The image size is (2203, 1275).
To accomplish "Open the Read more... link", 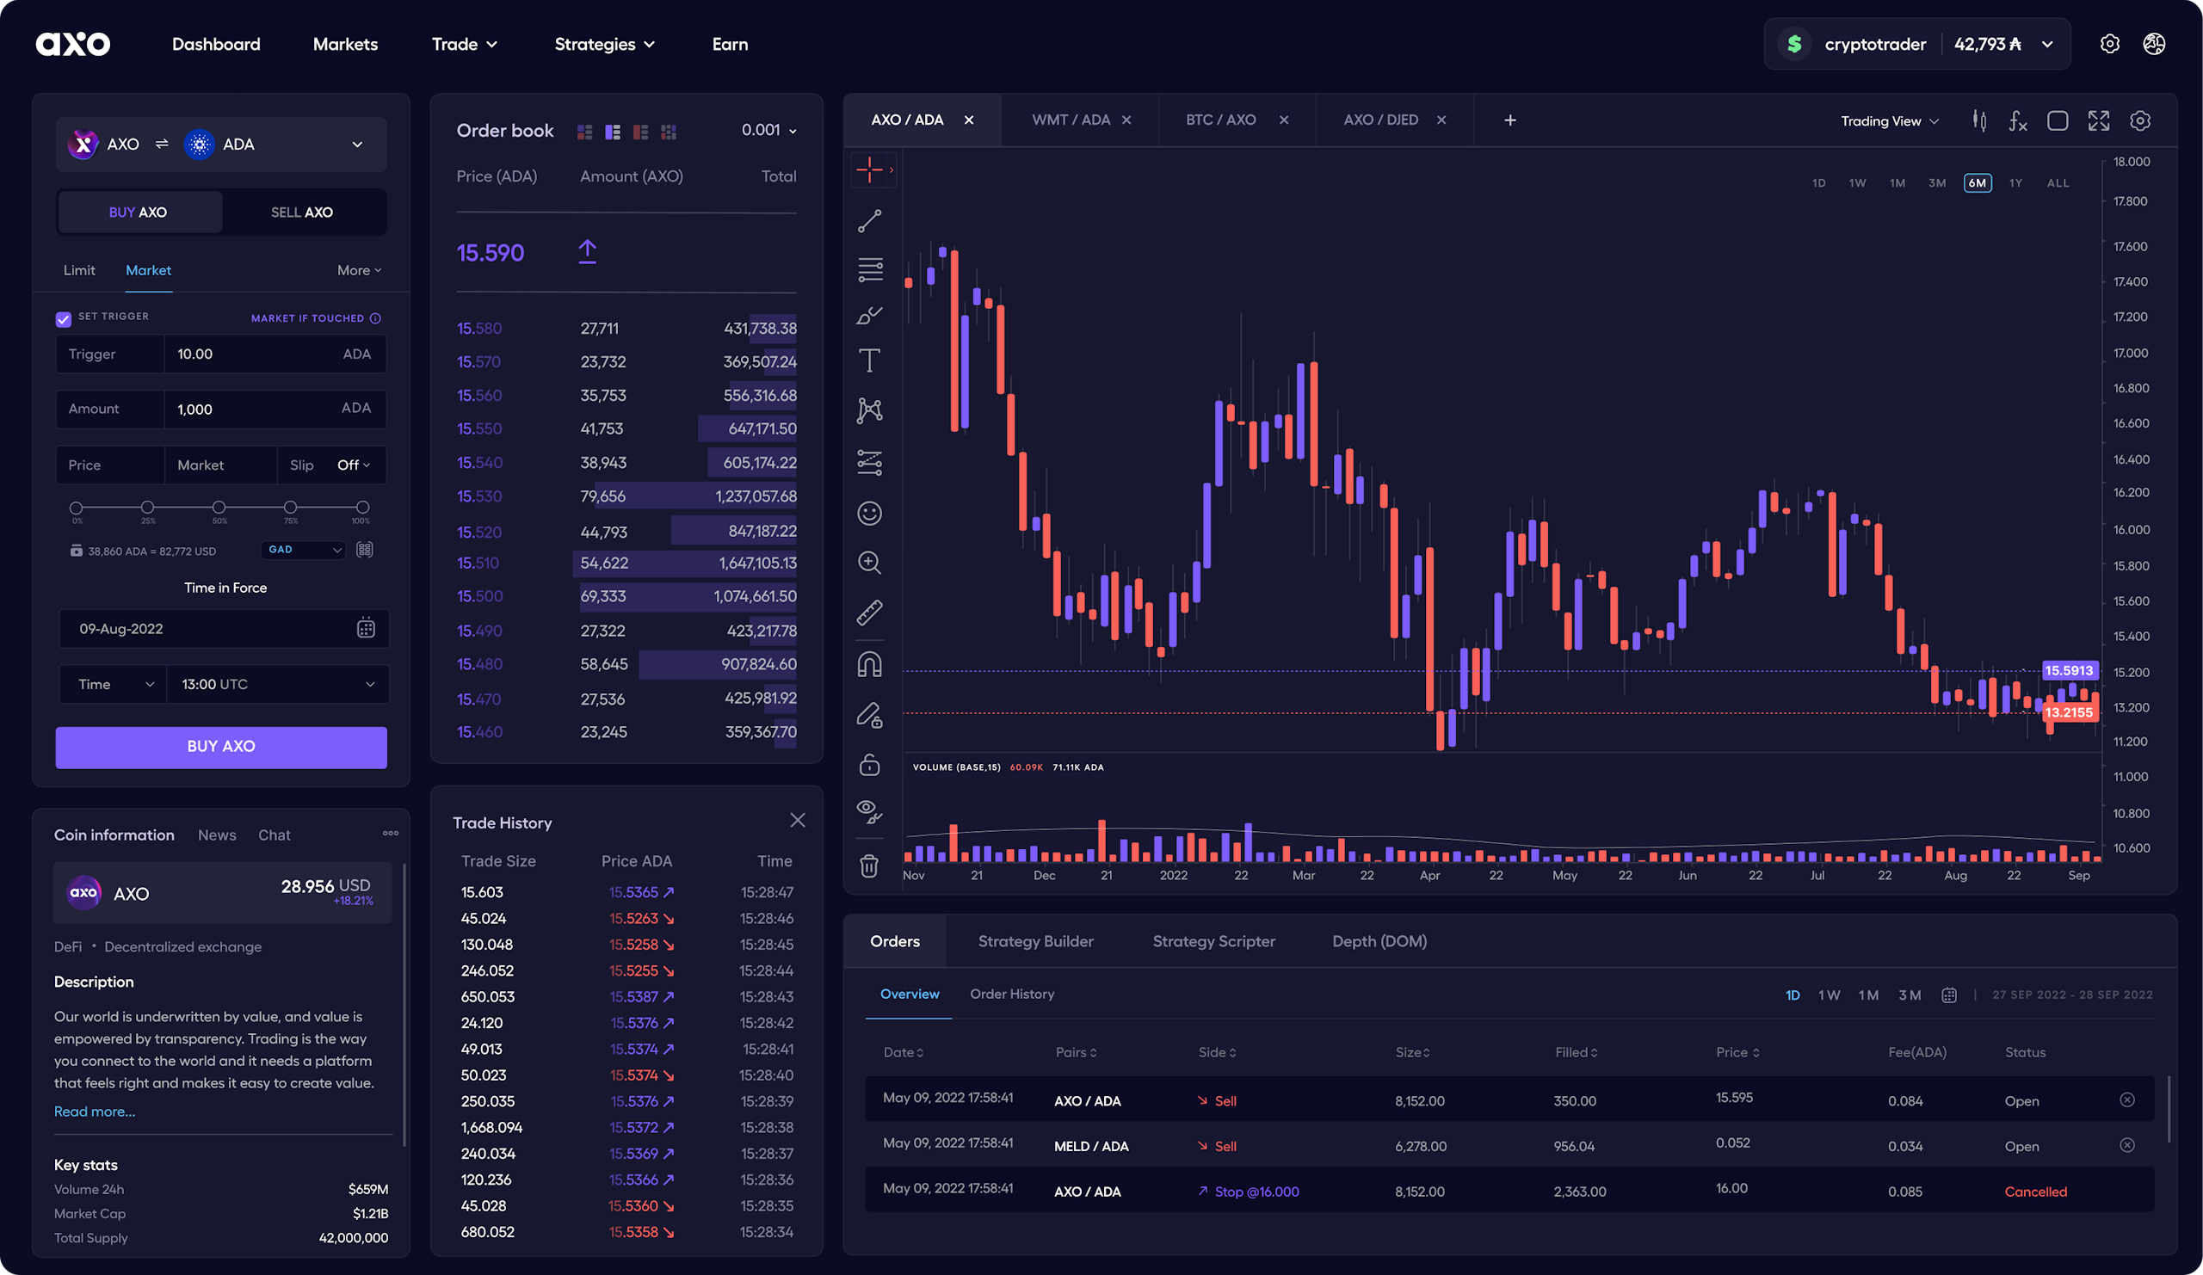I will pos(95,1112).
